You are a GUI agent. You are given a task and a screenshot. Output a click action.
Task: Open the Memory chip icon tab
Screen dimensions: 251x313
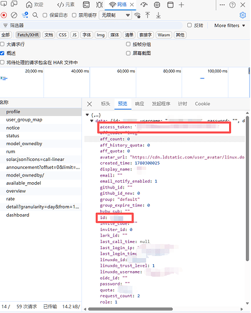(157, 4)
